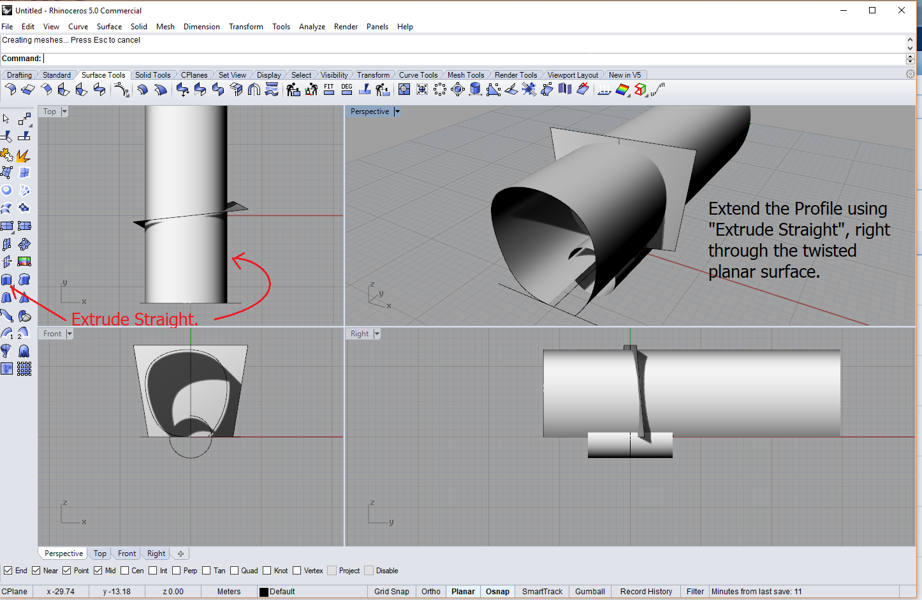Uncheck the End object snap
Screen dimensions: 922x600
[x=8, y=571]
